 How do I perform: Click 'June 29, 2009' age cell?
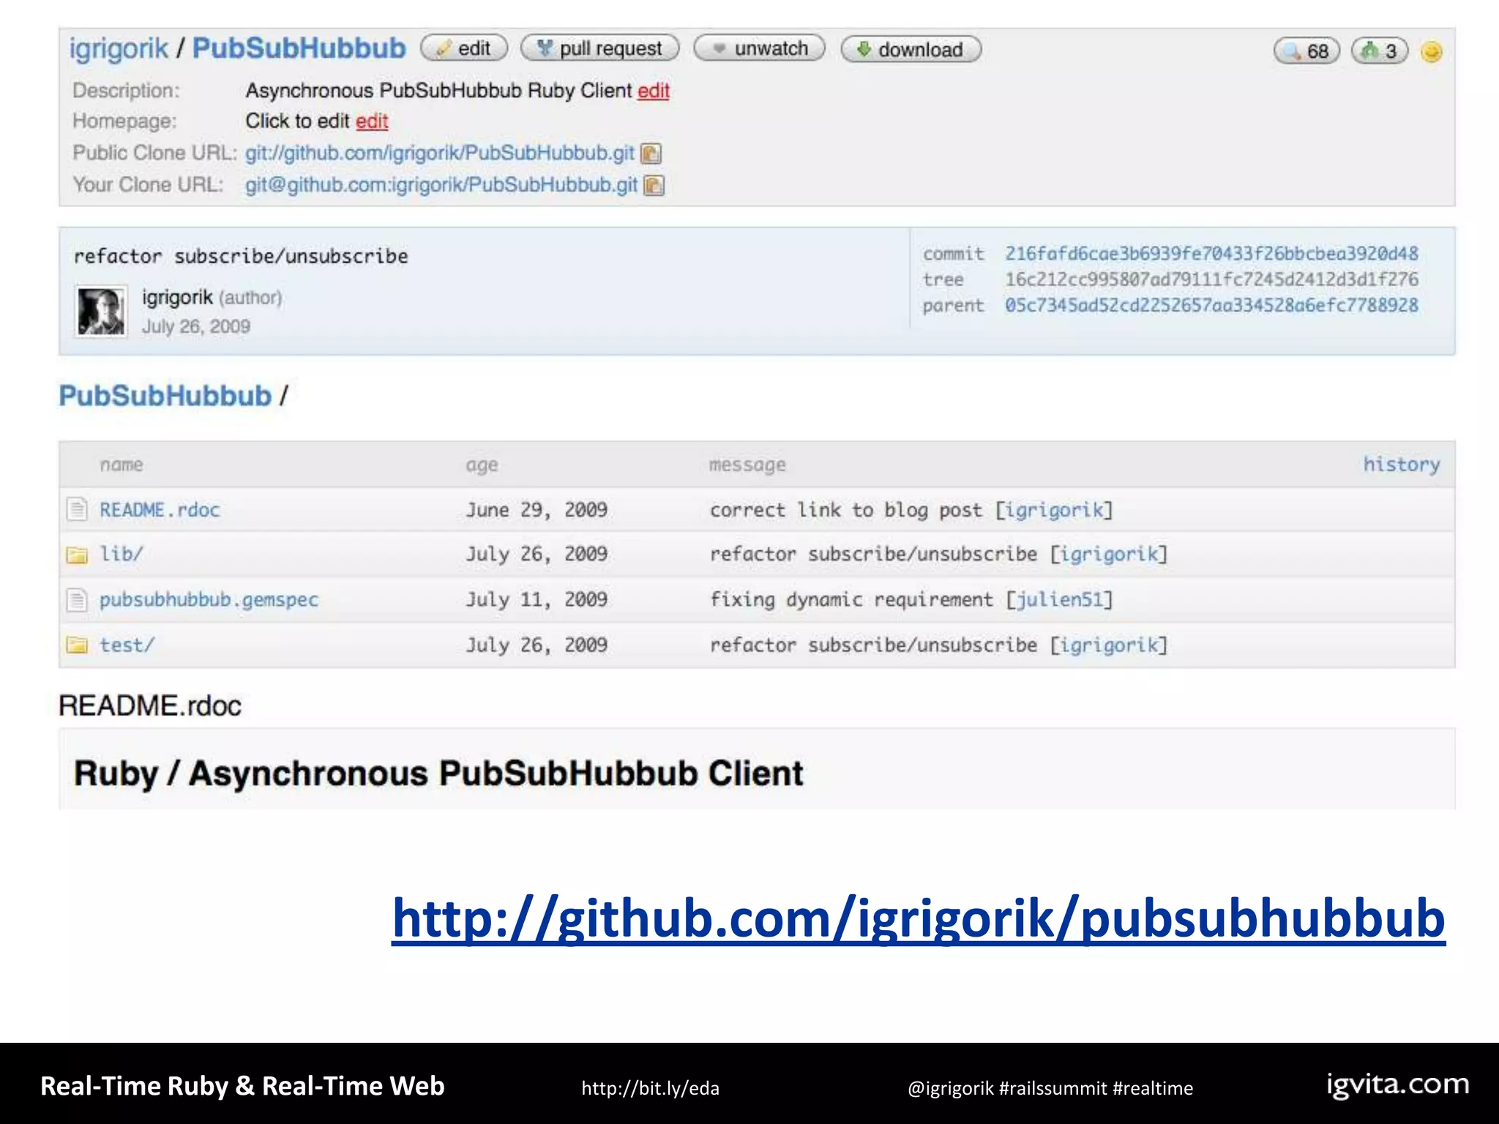pos(537,510)
